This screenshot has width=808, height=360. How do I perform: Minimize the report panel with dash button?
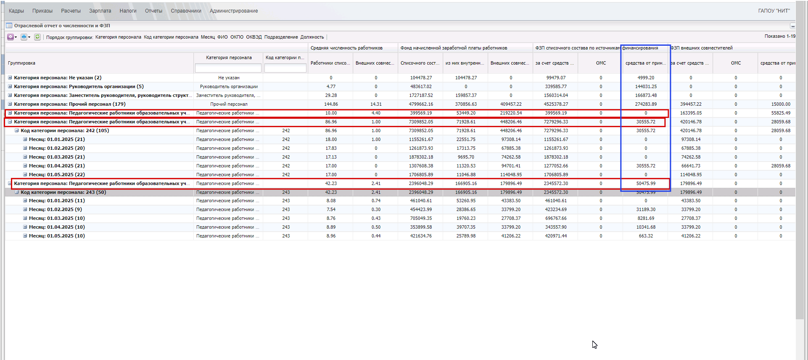coord(792,26)
